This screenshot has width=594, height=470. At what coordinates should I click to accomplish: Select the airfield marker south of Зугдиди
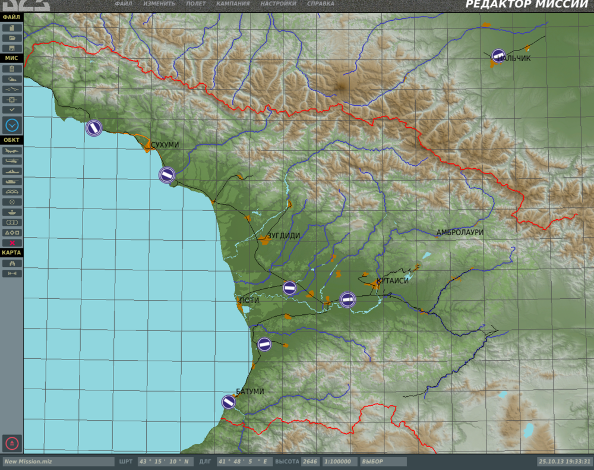(290, 288)
